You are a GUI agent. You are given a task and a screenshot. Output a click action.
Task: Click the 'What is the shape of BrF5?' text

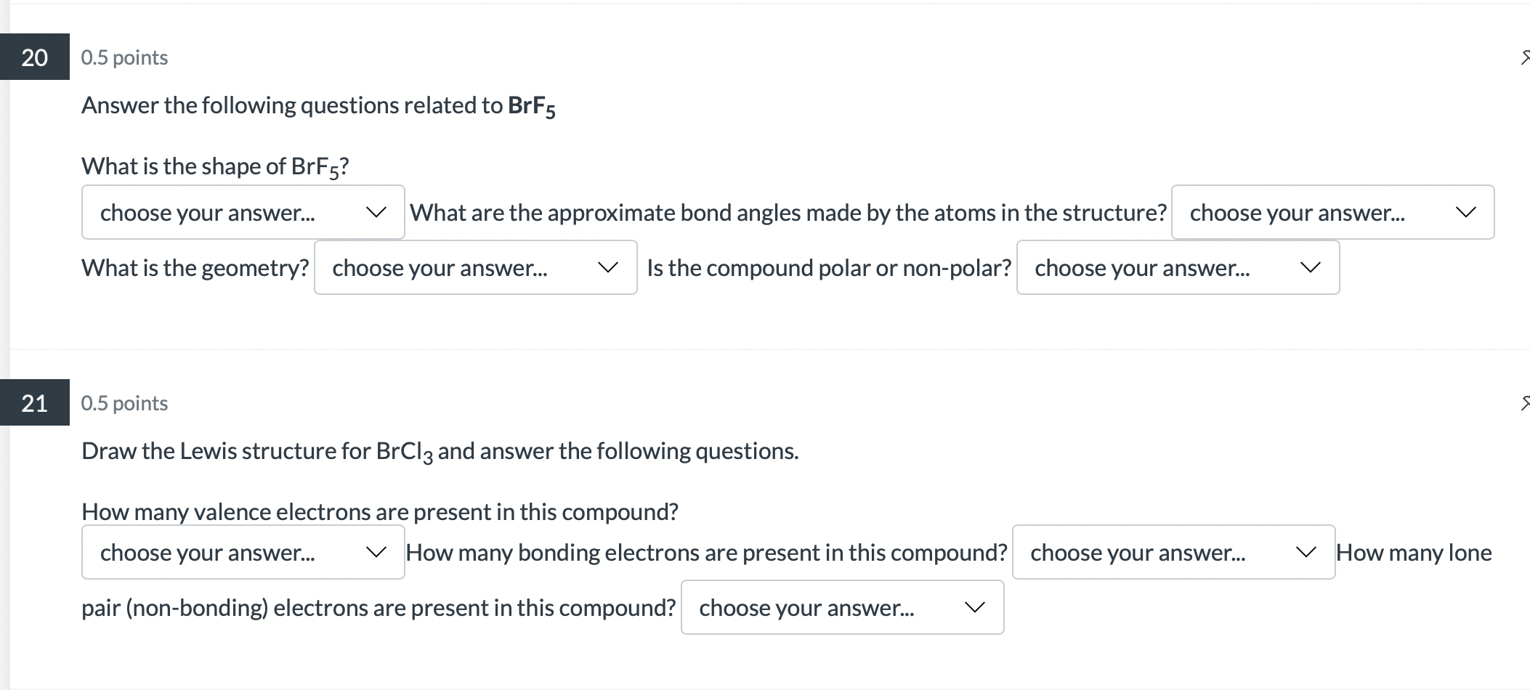pyautogui.click(x=215, y=167)
